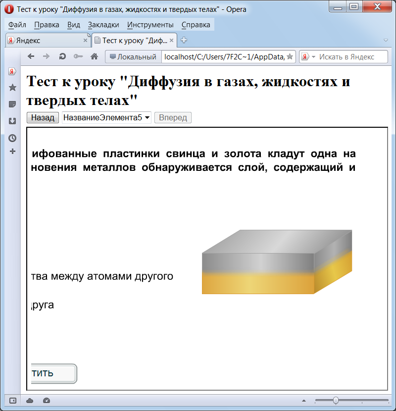Screen dimensions: 396x411
Task: Select the 'Тест к уроку' tab
Action: [x=135, y=41]
